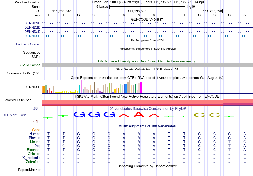The height and width of the screenshot is (176, 253).
Task: Select the Zebrafish alignment row label
Action: coord(33,162)
